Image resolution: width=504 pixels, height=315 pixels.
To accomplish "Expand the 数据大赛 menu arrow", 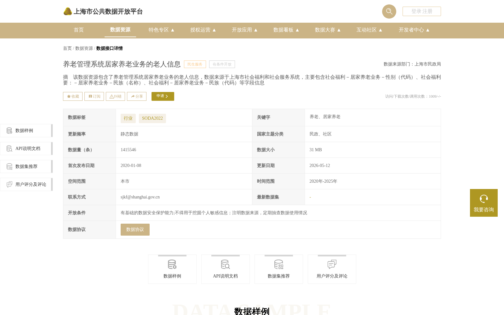I will point(339,30).
